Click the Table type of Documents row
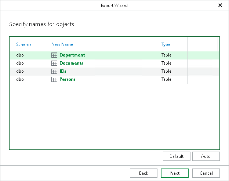This screenshot has height=181, width=229. pyautogui.click(x=166, y=63)
